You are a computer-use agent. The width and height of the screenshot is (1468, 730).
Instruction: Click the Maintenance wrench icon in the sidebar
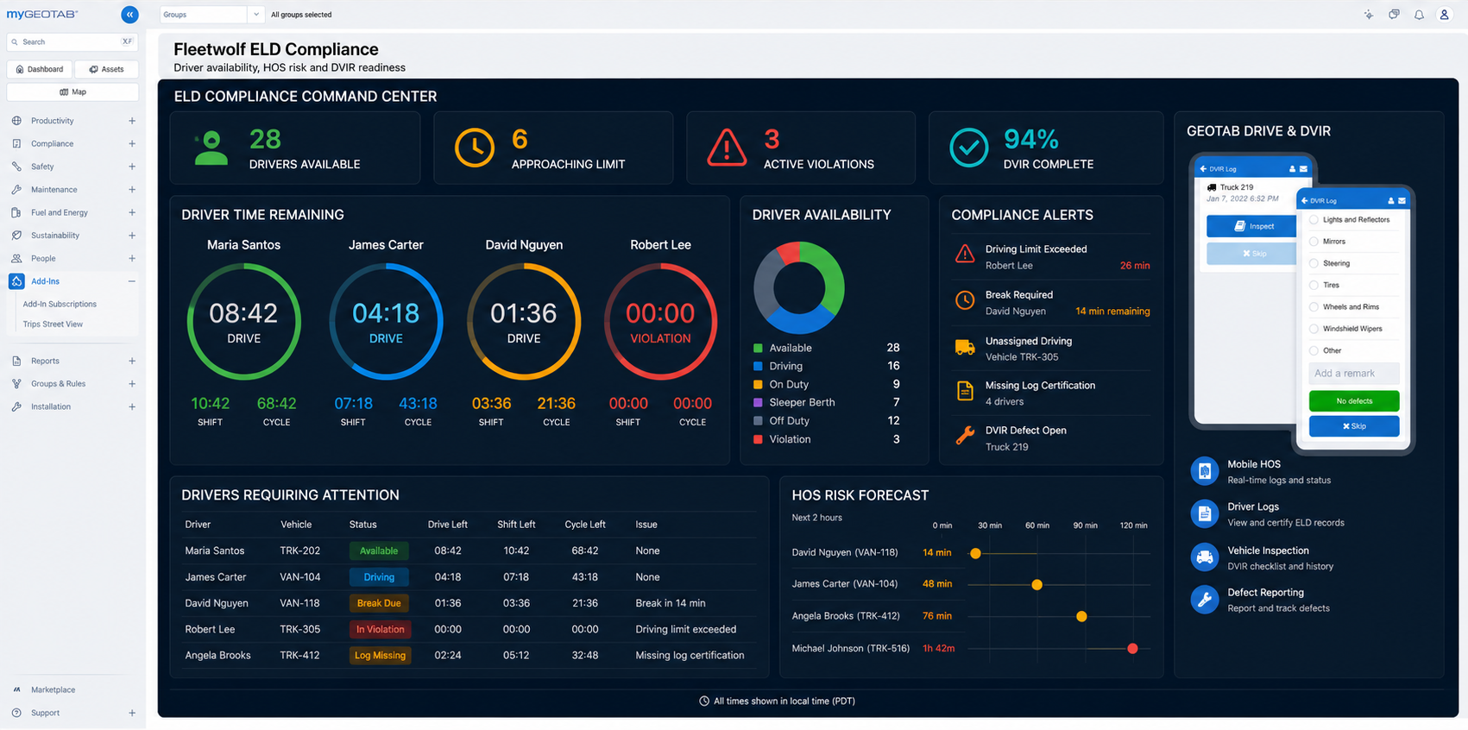click(16, 189)
